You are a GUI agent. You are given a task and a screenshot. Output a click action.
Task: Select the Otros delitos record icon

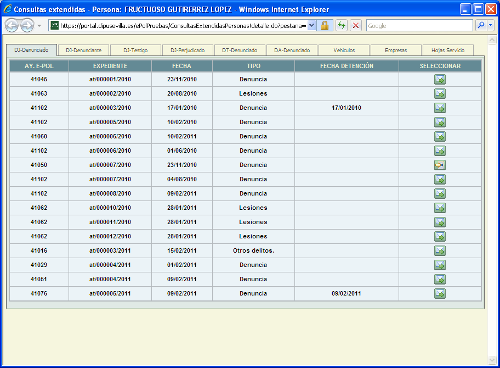click(x=440, y=250)
